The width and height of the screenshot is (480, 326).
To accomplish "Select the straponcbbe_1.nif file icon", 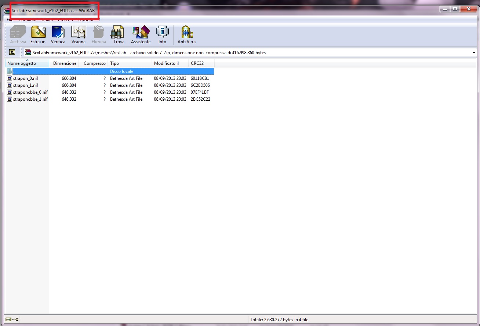I will [x=10, y=99].
